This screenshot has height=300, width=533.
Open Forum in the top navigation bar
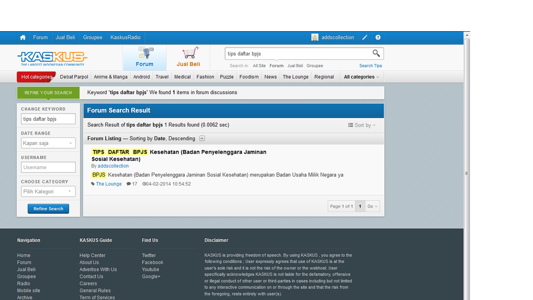click(x=40, y=37)
